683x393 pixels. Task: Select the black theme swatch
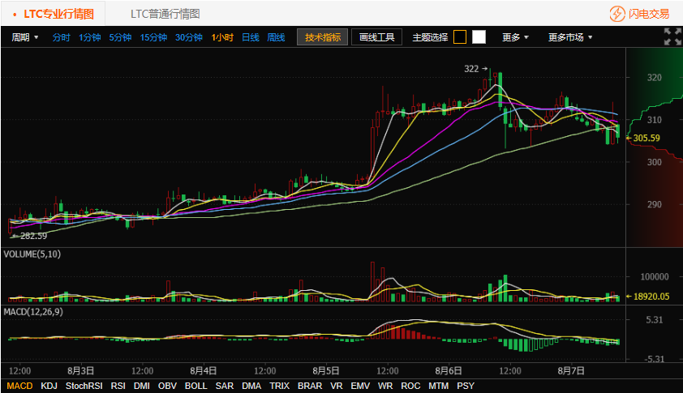point(460,36)
